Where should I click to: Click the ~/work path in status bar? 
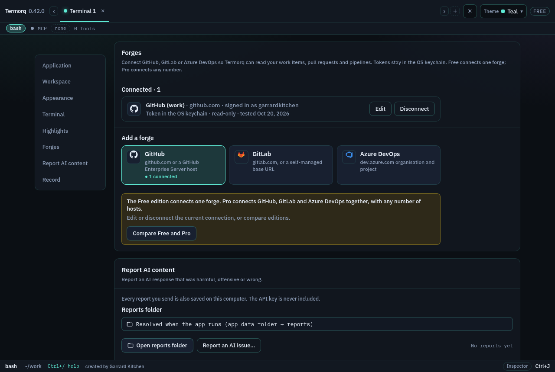[x=33, y=366]
